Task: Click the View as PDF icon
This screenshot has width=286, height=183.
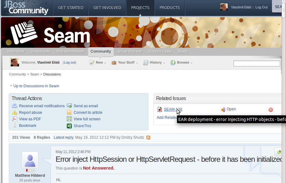Action: point(15,119)
